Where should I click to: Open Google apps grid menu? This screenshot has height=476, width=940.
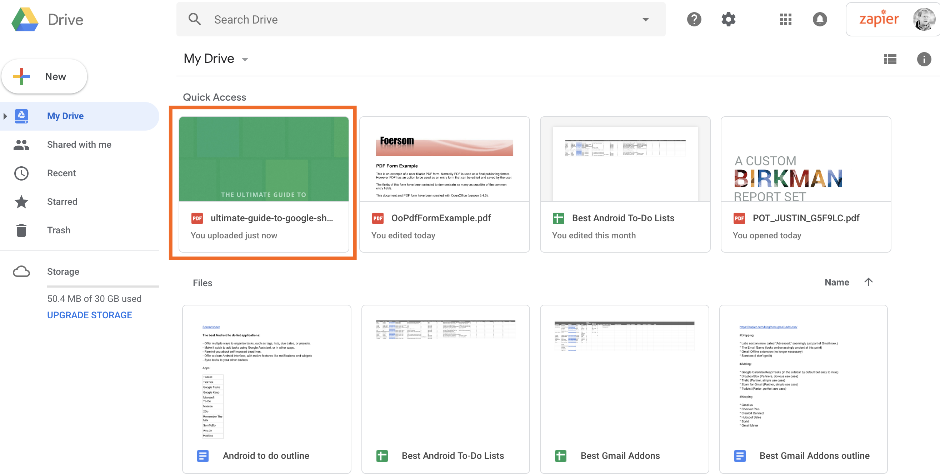point(784,19)
